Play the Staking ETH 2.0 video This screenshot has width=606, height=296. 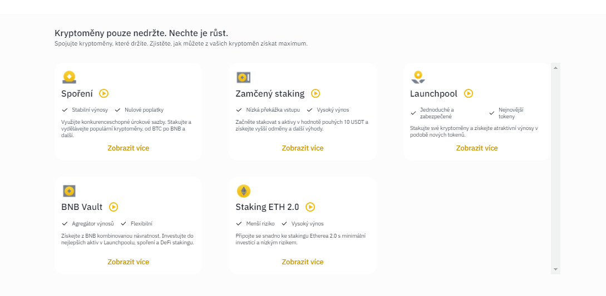pos(311,207)
